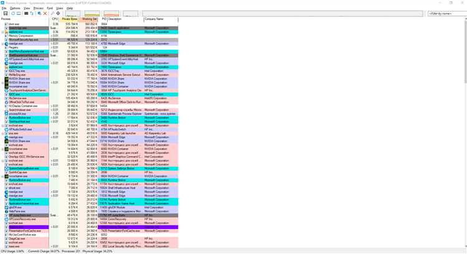
Task: Open the View menu
Action: pos(27,8)
